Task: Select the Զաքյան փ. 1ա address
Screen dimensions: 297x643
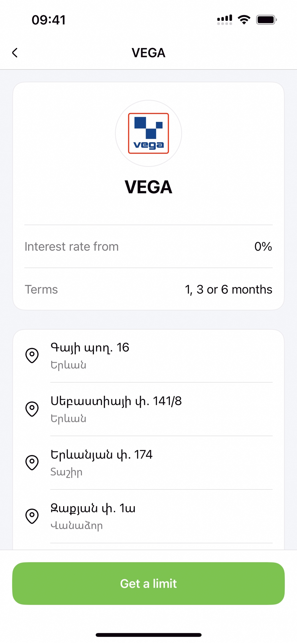Action: pos(93,508)
